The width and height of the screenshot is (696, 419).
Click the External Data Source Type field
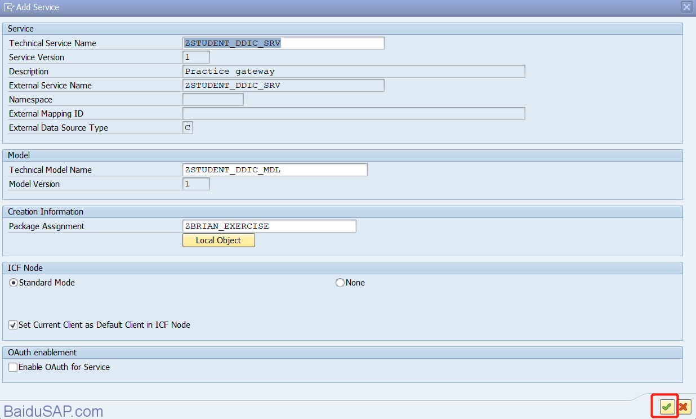[188, 128]
